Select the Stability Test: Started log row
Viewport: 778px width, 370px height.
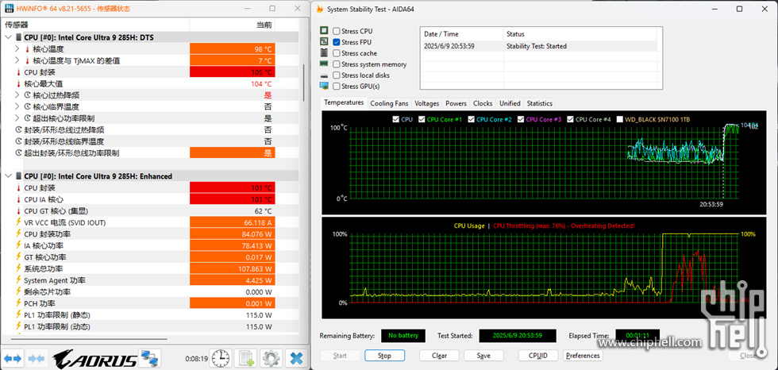[x=541, y=46]
